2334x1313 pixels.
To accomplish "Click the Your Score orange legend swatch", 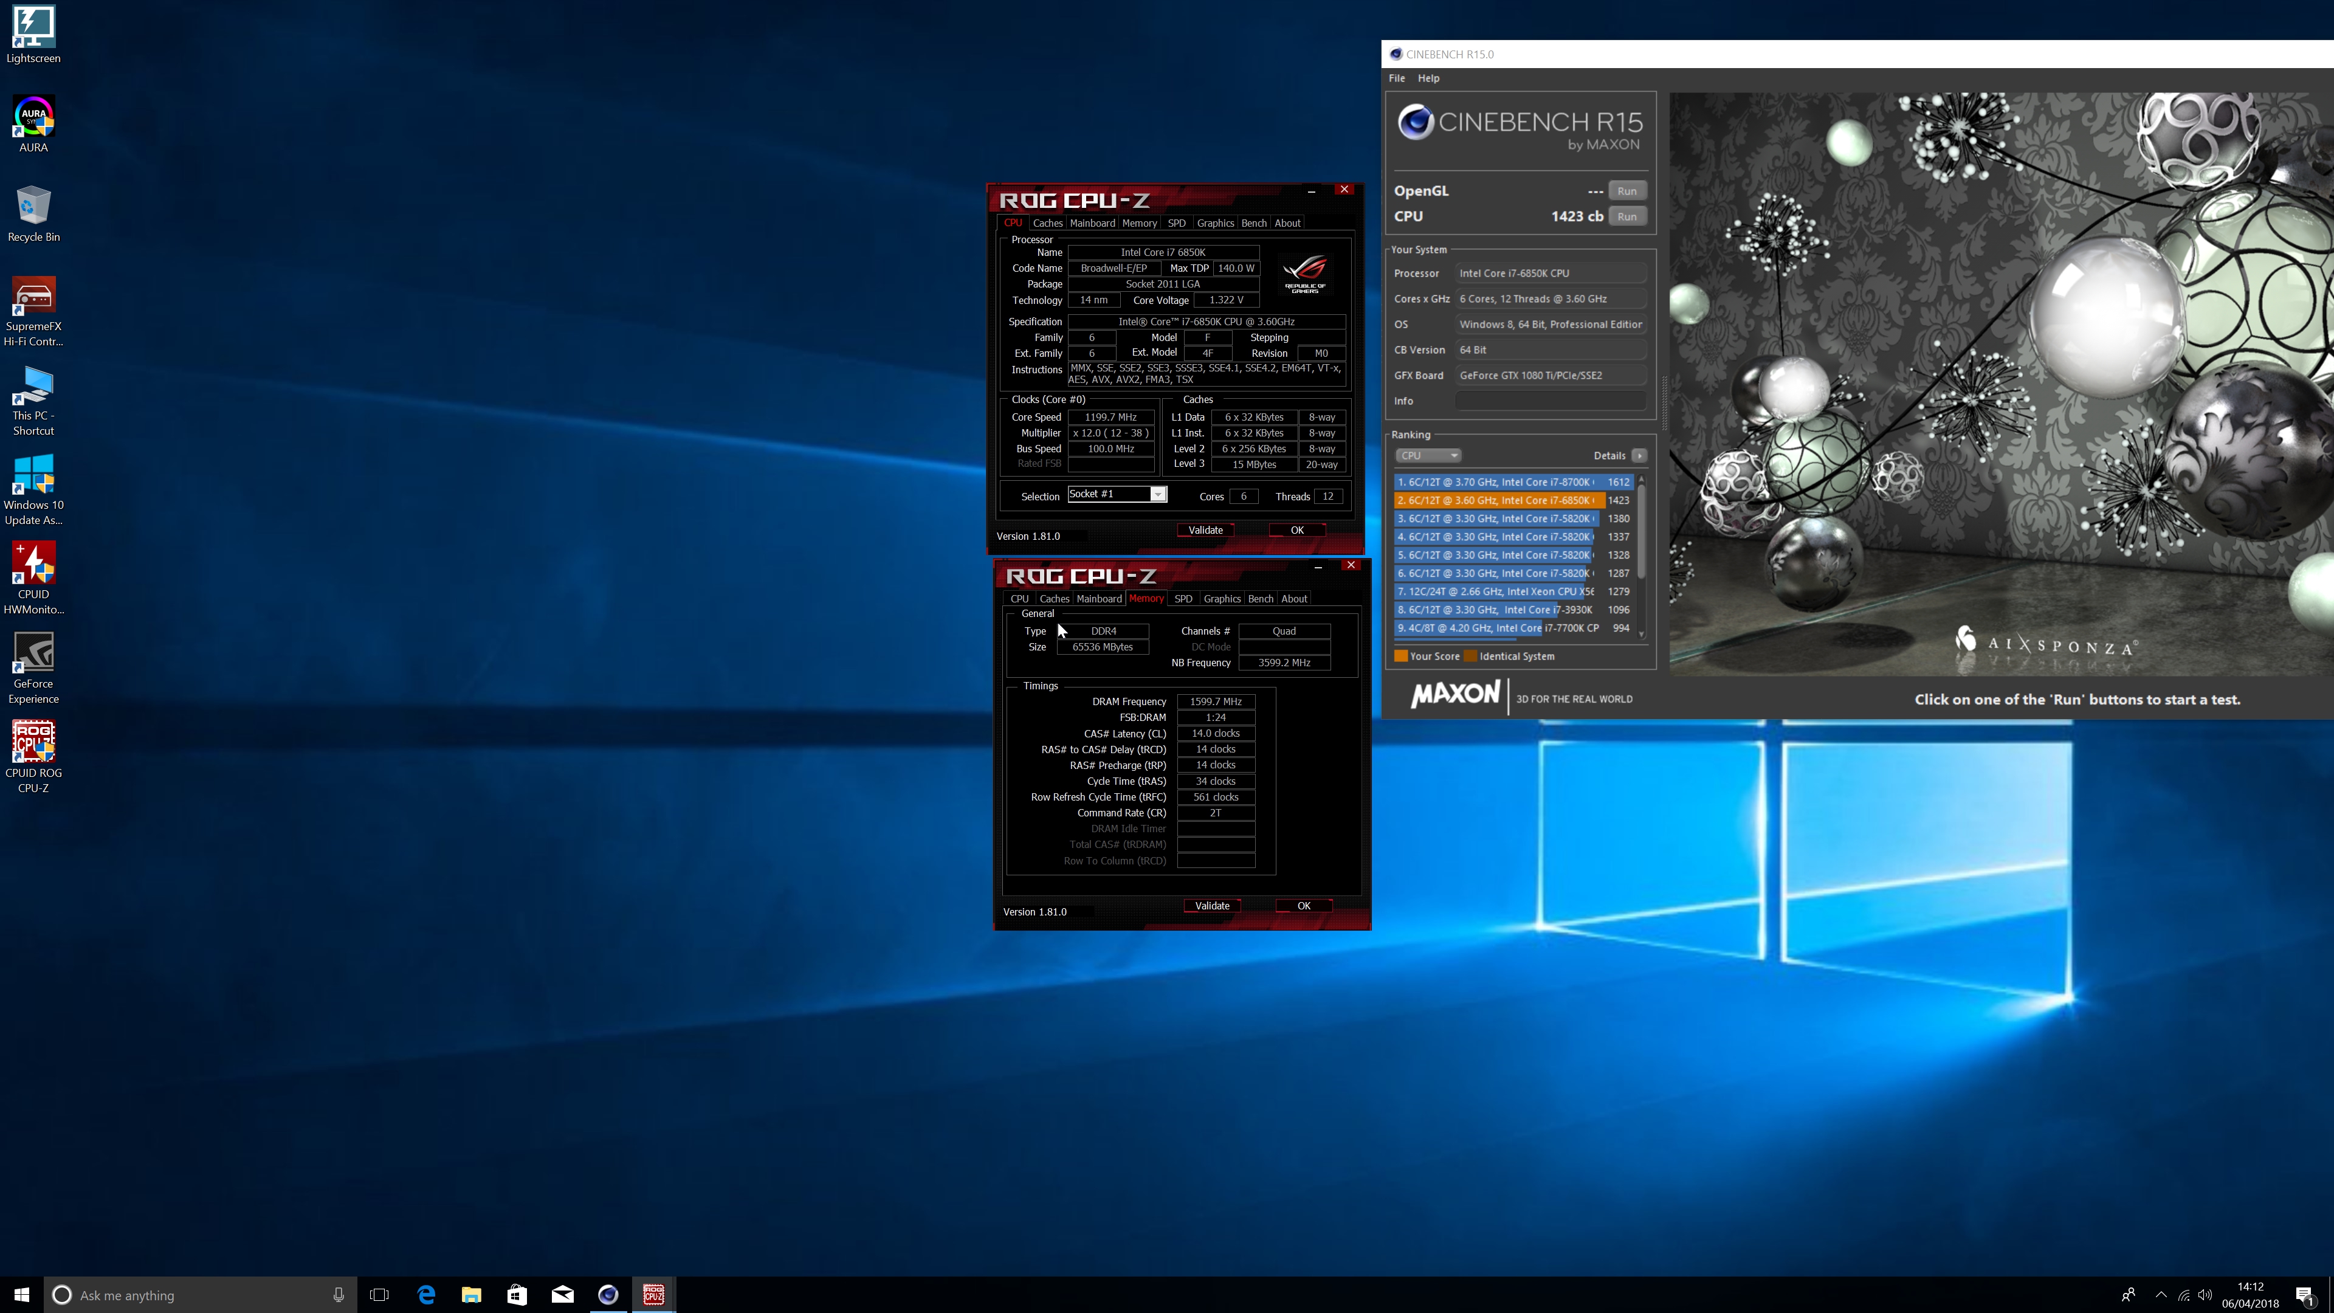I will click(x=1401, y=656).
